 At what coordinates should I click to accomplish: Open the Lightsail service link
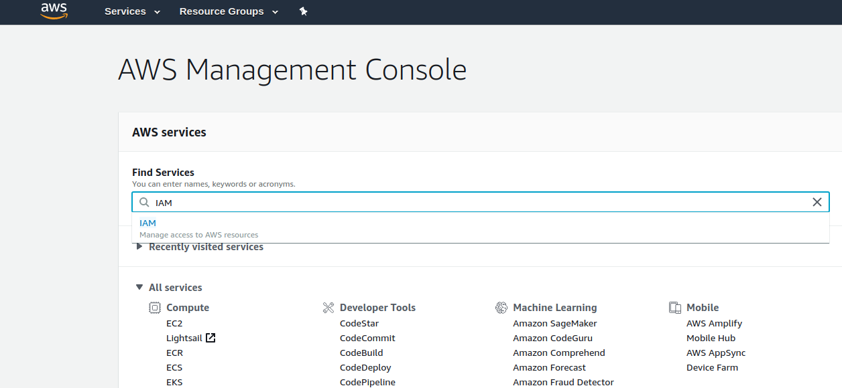point(184,338)
